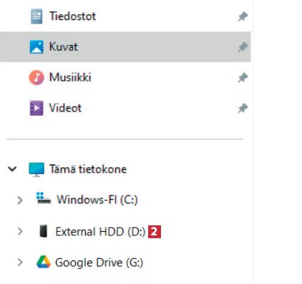Unpin Tiedostot using its pin icon
Viewport: 302px width, 284px height.
click(243, 16)
